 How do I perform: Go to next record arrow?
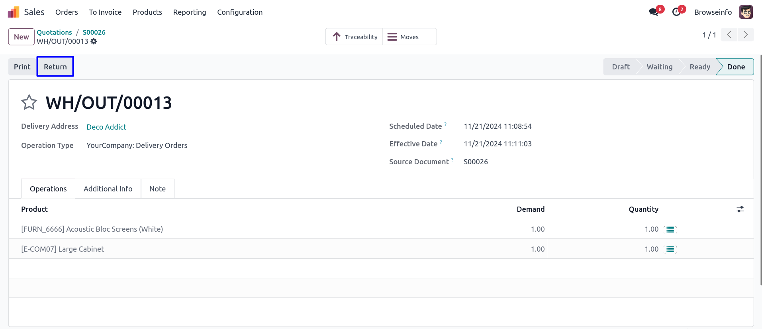[x=745, y=35]
